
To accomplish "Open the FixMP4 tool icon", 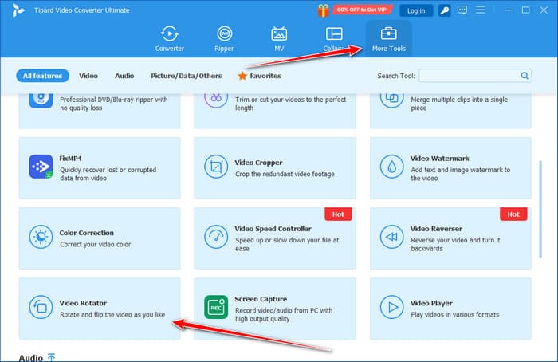I will point(41,167).
